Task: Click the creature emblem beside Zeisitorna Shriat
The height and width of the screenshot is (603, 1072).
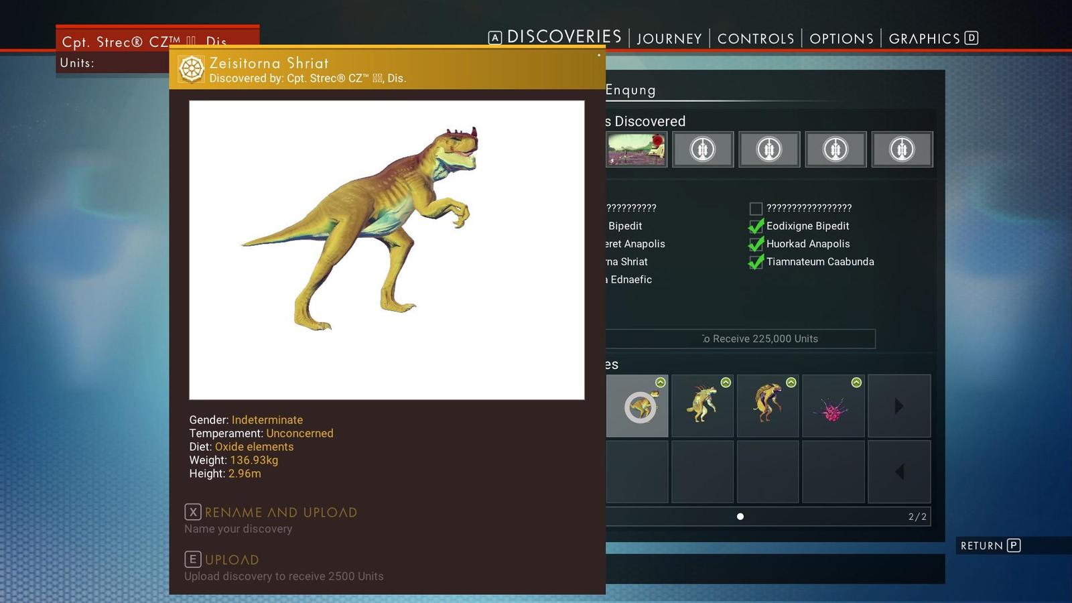Action: pos(192,69)
